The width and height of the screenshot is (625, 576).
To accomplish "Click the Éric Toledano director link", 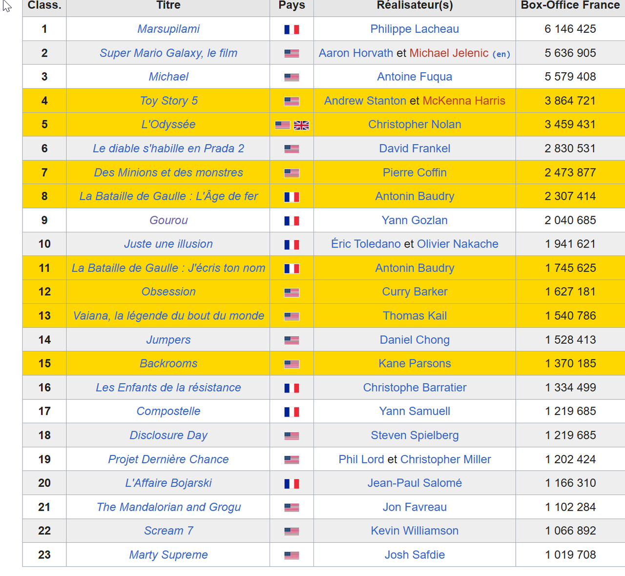I will (366, 244).
